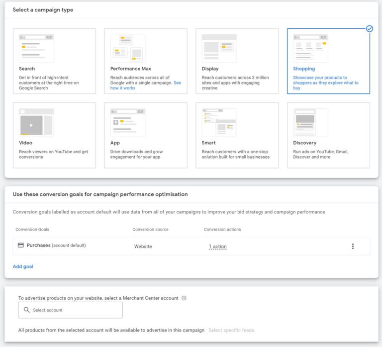The width and height of the screenshot is (382, 347).
Task: Click the magnifier icon in Select account
Action: [x=26, y=310]
